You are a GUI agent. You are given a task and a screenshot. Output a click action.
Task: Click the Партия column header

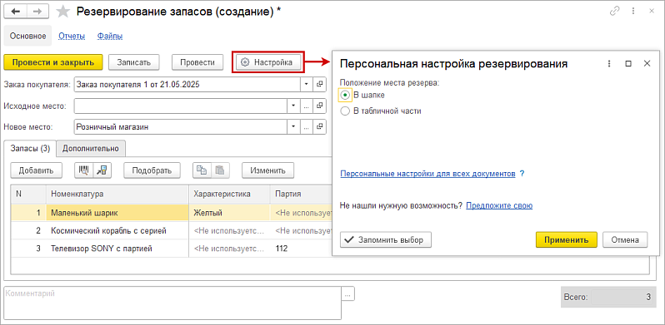[301, 194]
